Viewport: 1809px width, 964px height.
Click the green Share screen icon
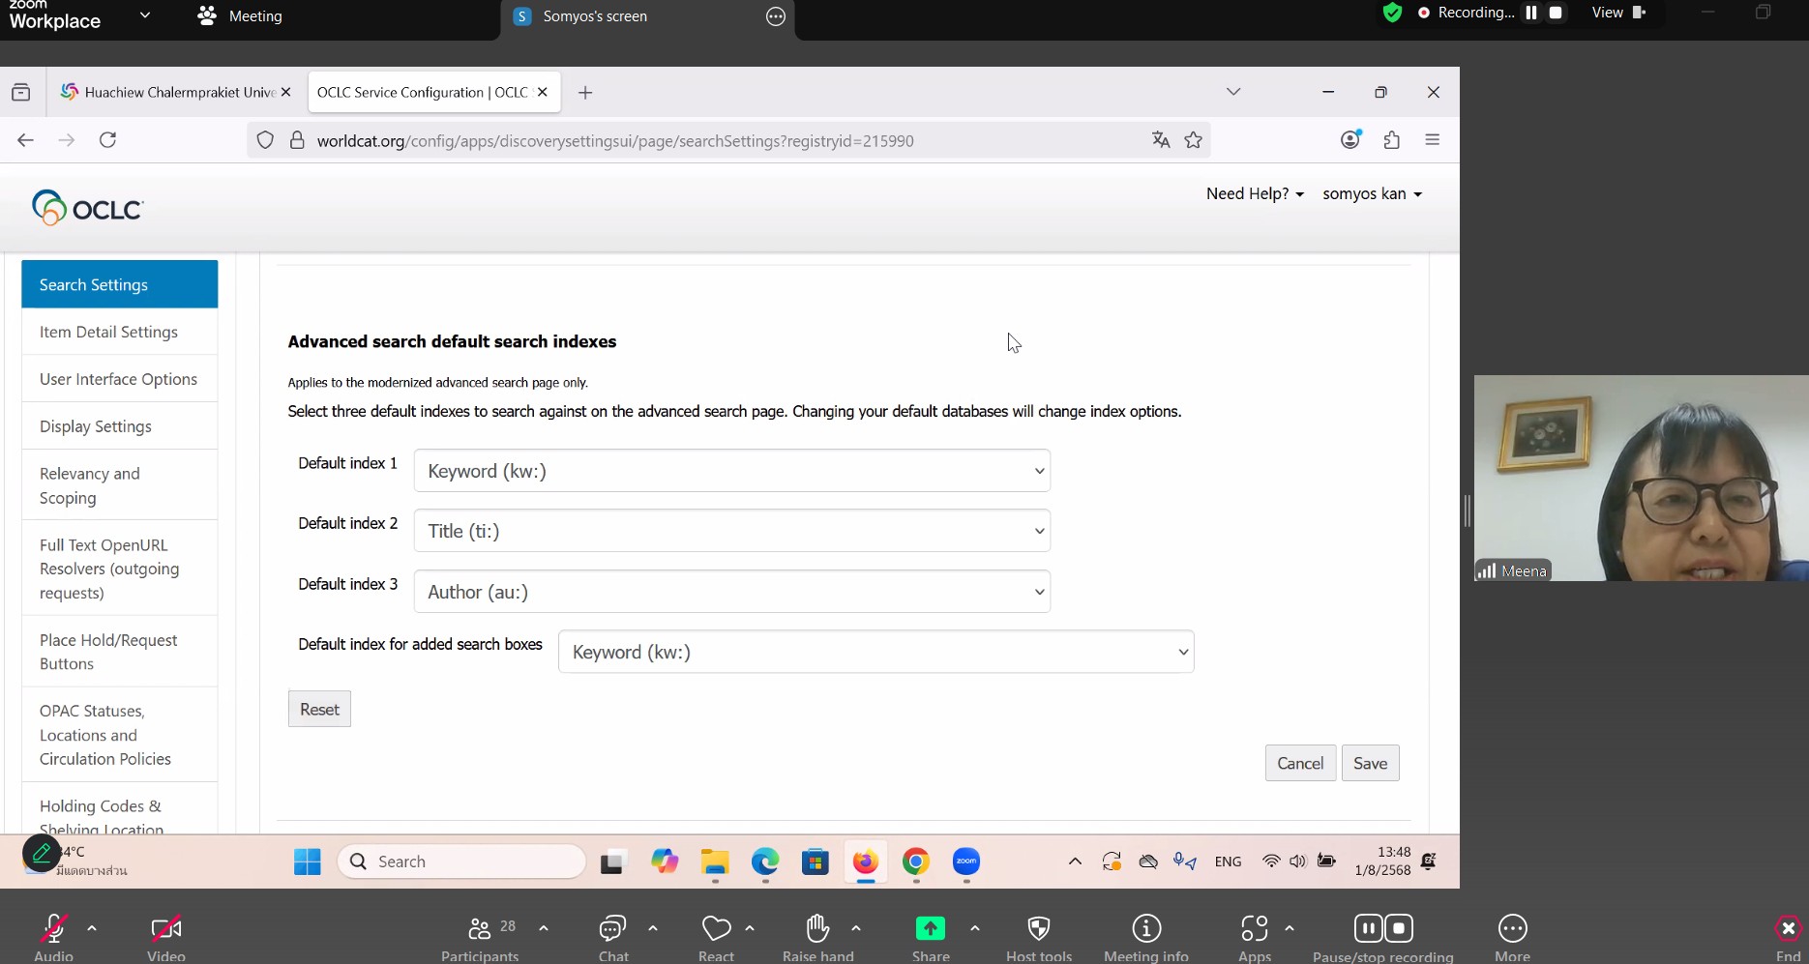[931, 928]
